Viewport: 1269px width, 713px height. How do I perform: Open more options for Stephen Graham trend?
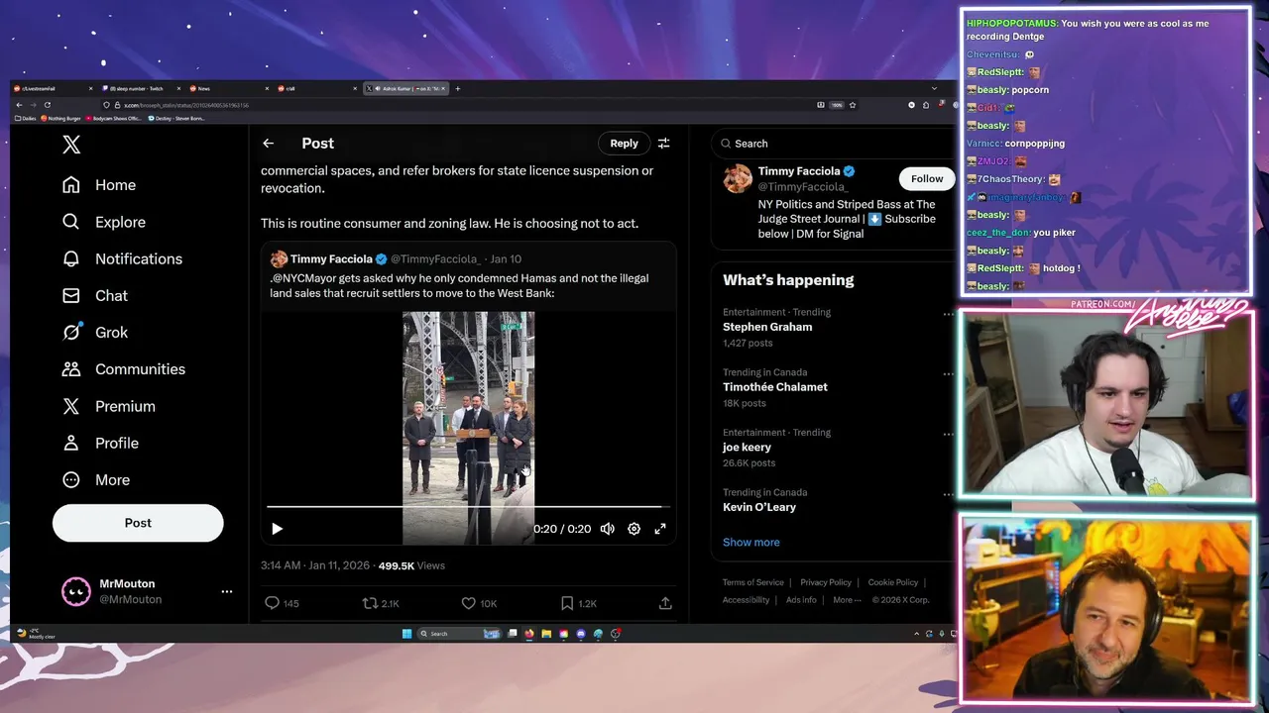click(x=948, y=314)
